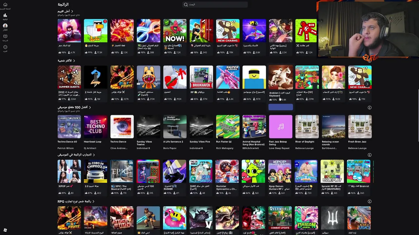Expand the 'الأكثر شعبية' most popular section
Image resolution: width=419 pixels, height=235 pixels.
pos(66,61)
